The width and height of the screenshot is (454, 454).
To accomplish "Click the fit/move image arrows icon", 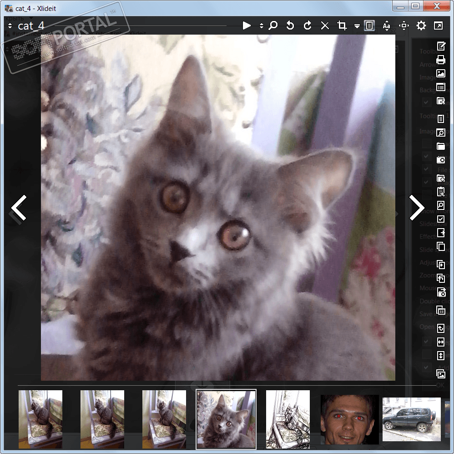I will click(x=404, y=26).
